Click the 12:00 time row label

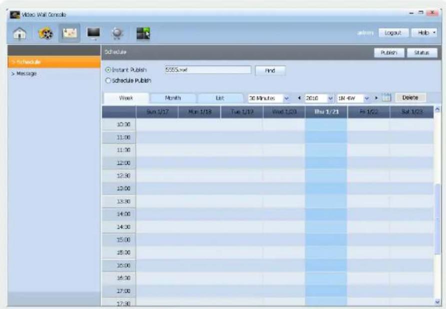119,163
